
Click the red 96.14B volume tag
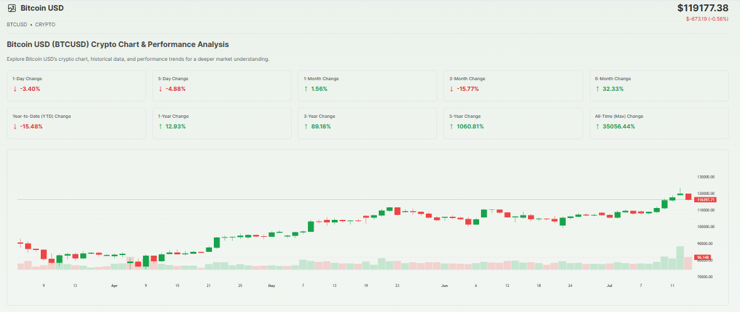pos(702,257)
